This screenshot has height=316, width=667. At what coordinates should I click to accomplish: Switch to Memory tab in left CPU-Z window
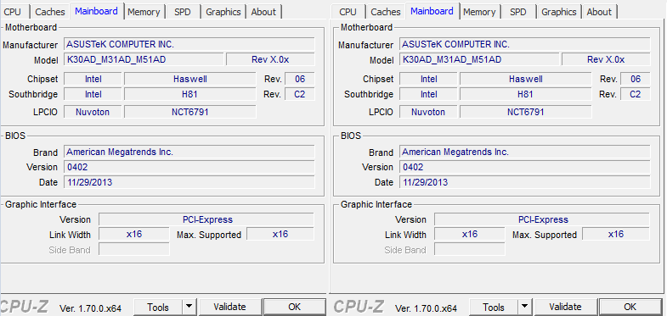click(x=144, y=12)
